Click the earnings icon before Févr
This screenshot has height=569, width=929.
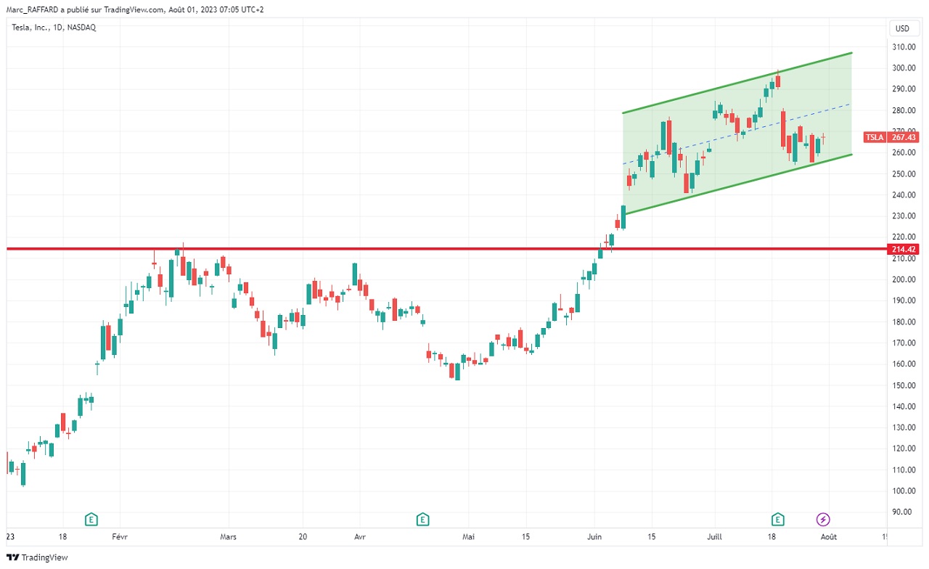pos(91,519)
